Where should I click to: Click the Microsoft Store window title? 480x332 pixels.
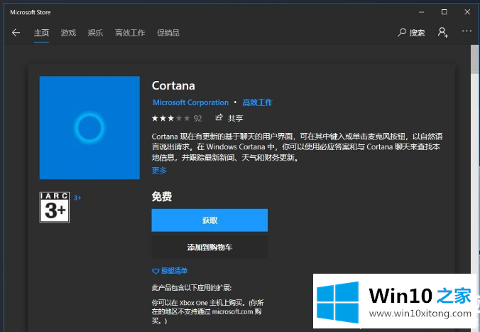click(31, 12)
